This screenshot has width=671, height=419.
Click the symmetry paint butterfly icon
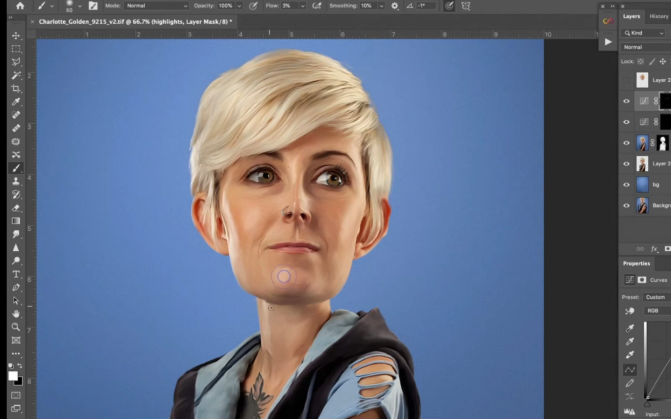(466, 6)
